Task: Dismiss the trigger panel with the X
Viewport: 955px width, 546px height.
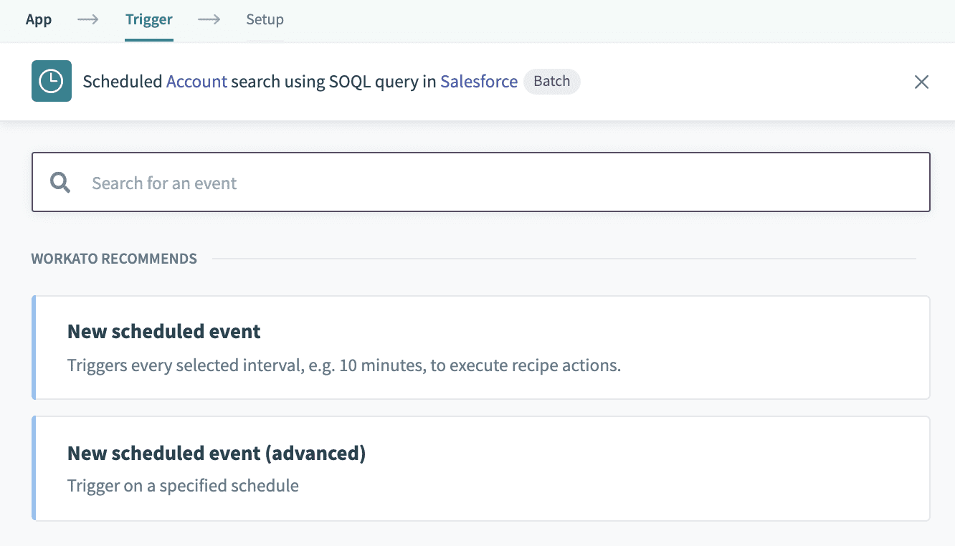Action: pyautogui.click(x=921, y=82)
